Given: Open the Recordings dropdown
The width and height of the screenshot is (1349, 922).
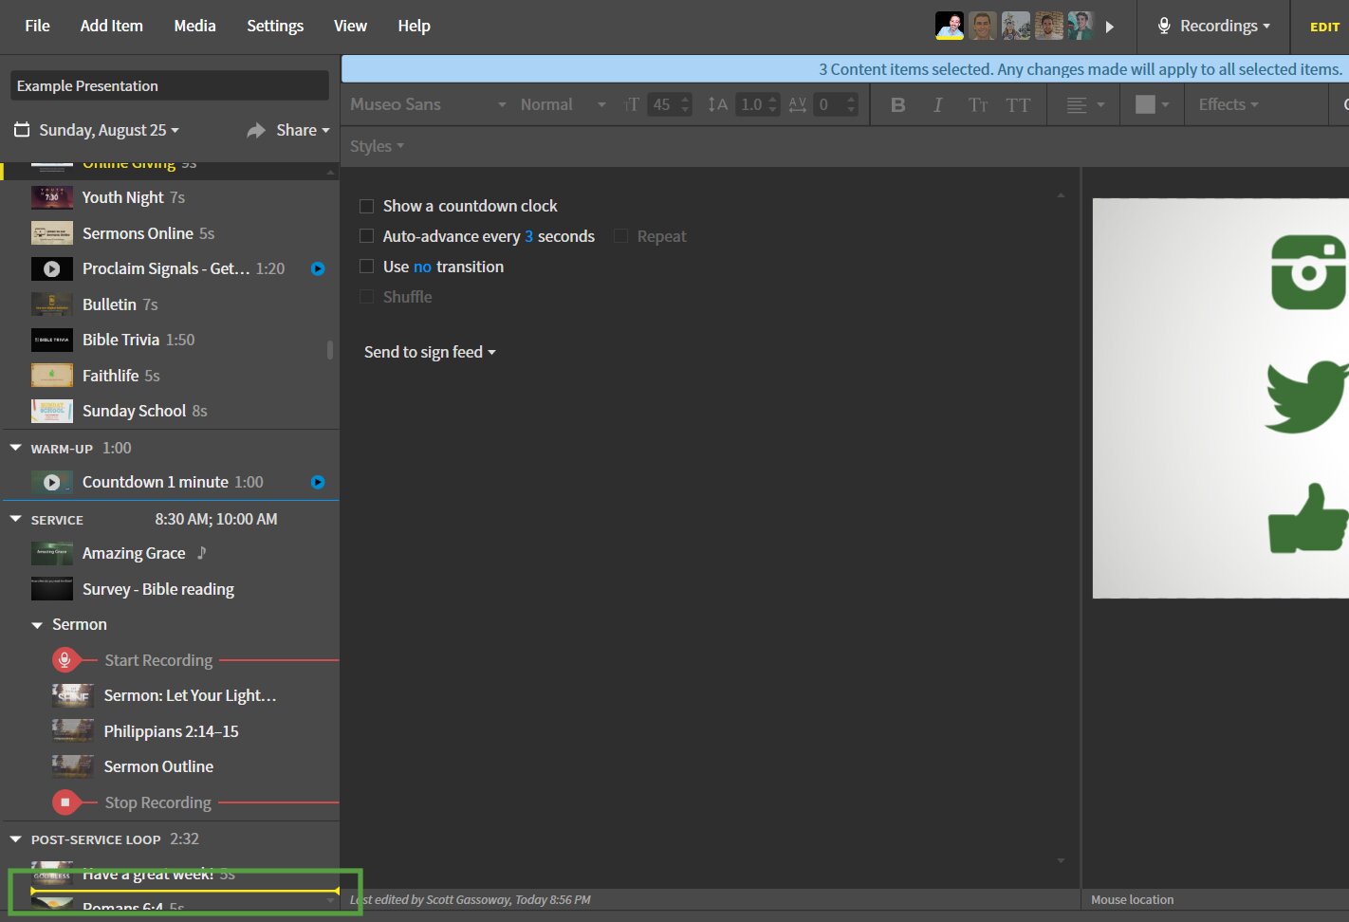Looking at the screenshot, I should point(1214,27).
